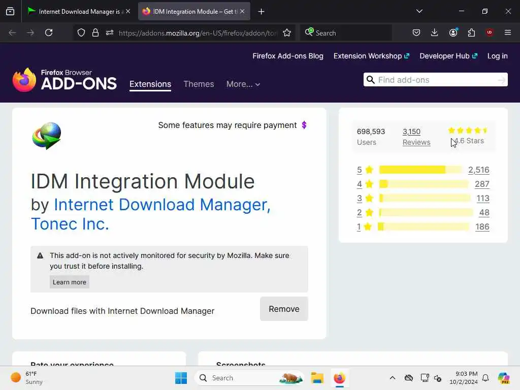The width and height of the screenshot is (520, 390).
Task: Open the Extensions puzzle icon
Action: [x=471, y=32]
